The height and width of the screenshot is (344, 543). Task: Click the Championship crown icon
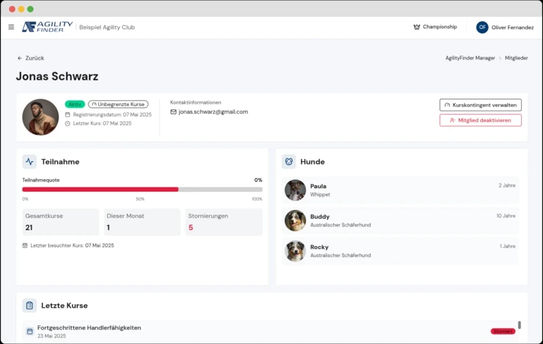(417, 27)
